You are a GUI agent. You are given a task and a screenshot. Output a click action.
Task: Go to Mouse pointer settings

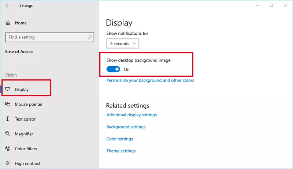[29, 104]
